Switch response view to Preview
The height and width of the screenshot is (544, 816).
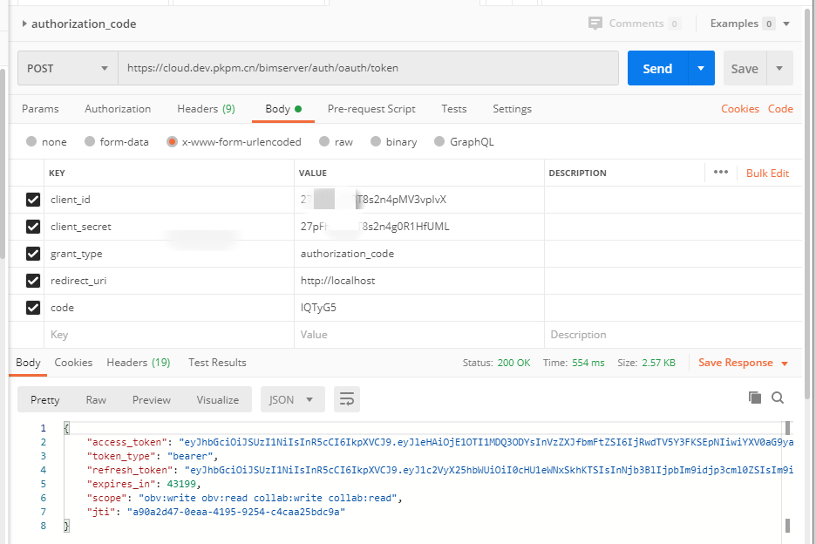(151, 398)
